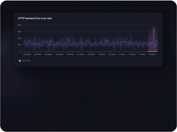This screenshot has width=177, height=132.
Task: Click the peak of the error spike
Action: pyautogui.click(x=154, y=28)
